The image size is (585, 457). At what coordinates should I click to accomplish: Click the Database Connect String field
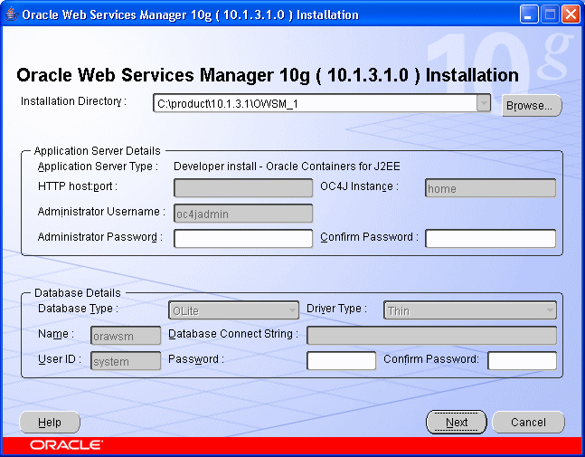[431, 336]
